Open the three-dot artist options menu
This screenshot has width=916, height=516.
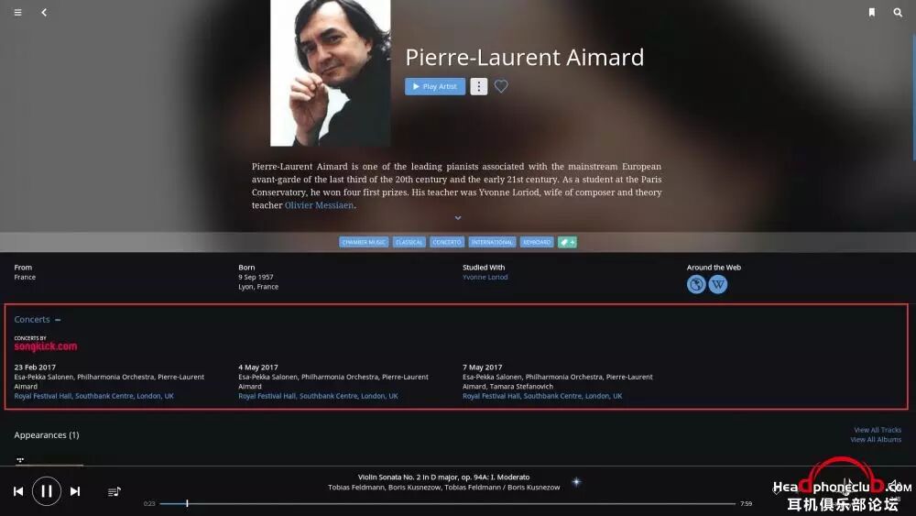click(x=478, y=86)
